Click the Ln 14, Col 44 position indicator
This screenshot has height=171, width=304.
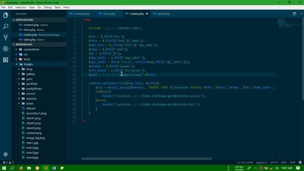245,162
